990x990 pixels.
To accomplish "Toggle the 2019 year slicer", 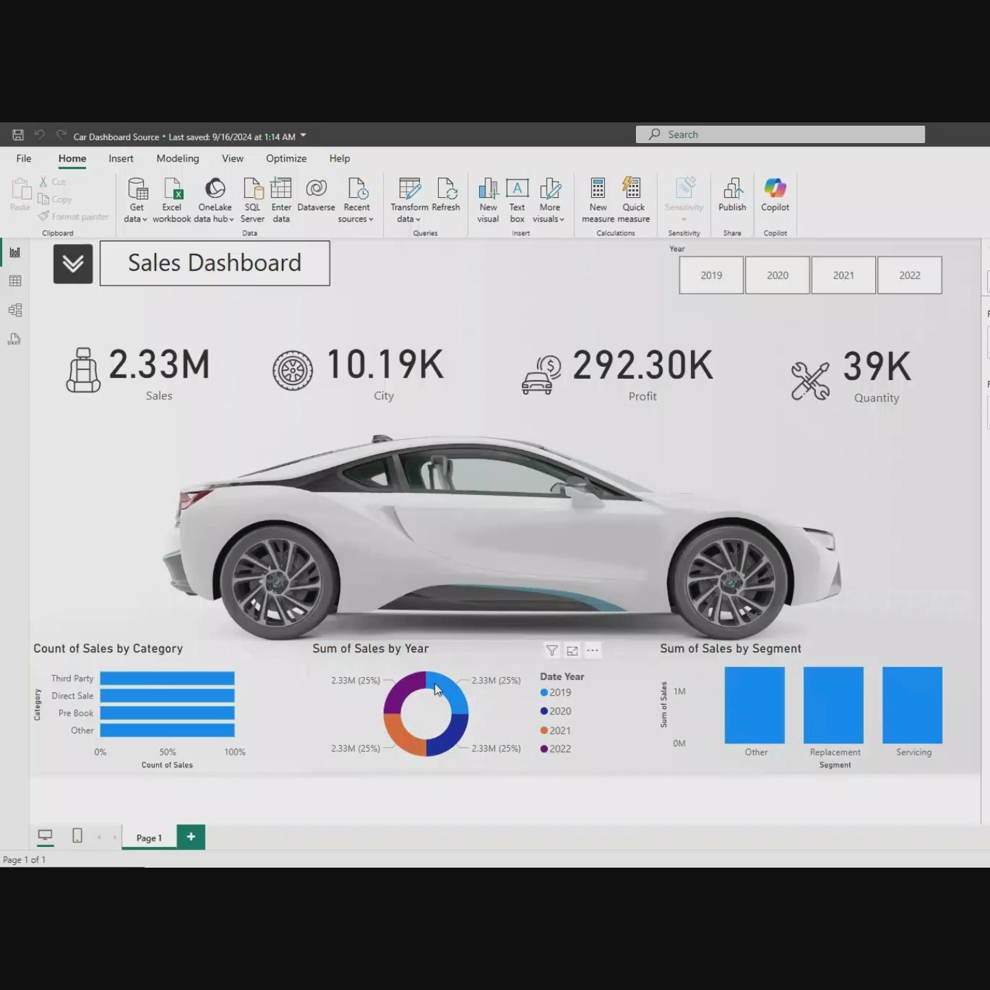I will coord(711,275).
